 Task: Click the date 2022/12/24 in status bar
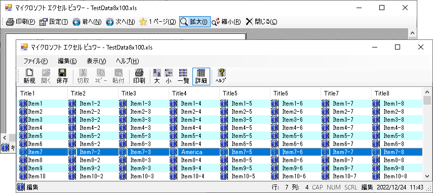point(391,187)
